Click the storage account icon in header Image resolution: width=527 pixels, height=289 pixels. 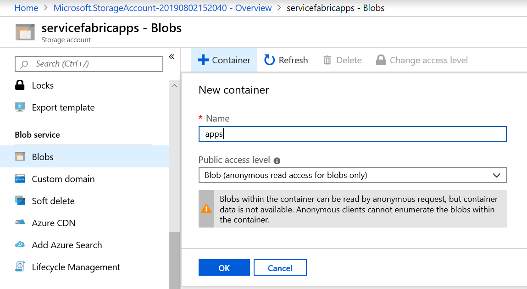(x=25, y=32)
